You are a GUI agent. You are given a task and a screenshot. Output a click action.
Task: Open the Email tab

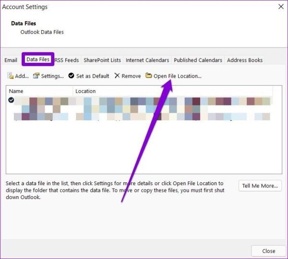coord(11,60)
